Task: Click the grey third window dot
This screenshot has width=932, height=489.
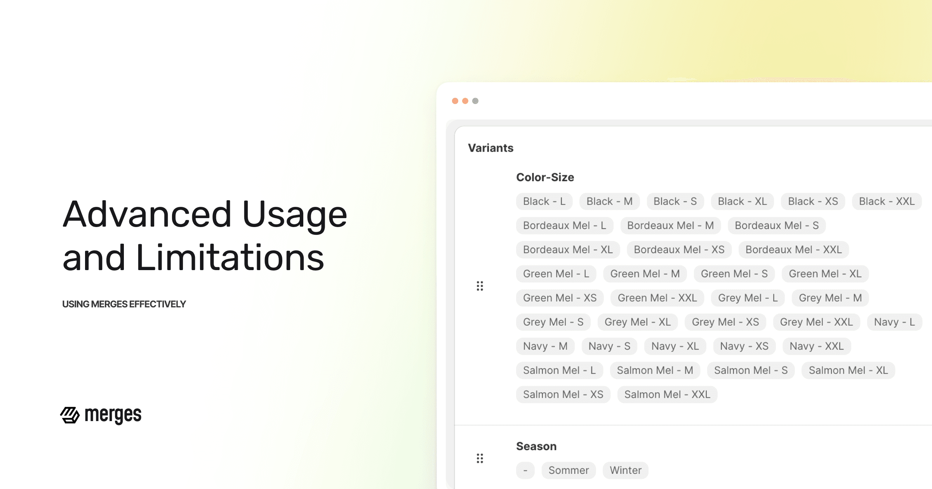Action: coord(475,101)
